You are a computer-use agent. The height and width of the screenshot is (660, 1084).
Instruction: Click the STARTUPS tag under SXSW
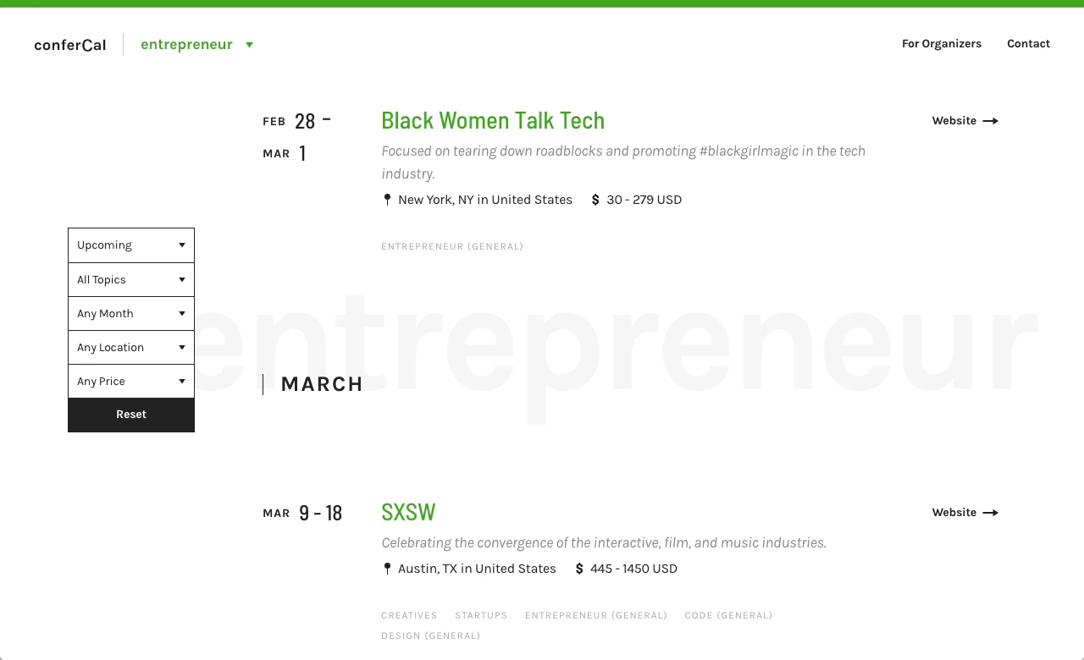click(x=481, y=615)
